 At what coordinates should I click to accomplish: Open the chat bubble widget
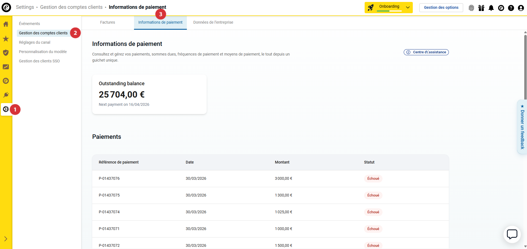(512, 234)
